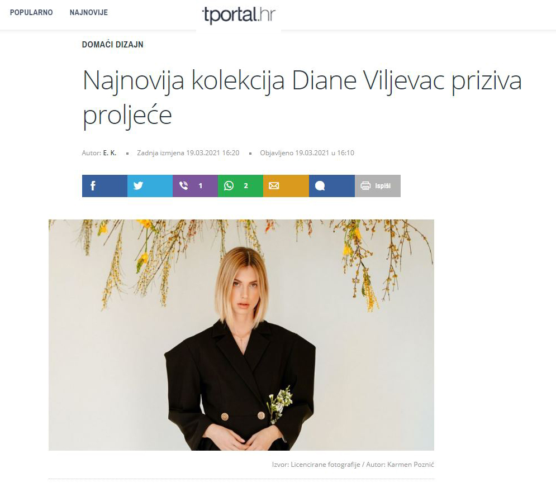Click the WhatsApp share count 2
Screen dimensions: 556x497
pyautogui.click(x=246, y=185)
